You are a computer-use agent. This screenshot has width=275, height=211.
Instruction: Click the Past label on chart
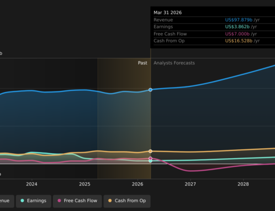tap(142, 63)
